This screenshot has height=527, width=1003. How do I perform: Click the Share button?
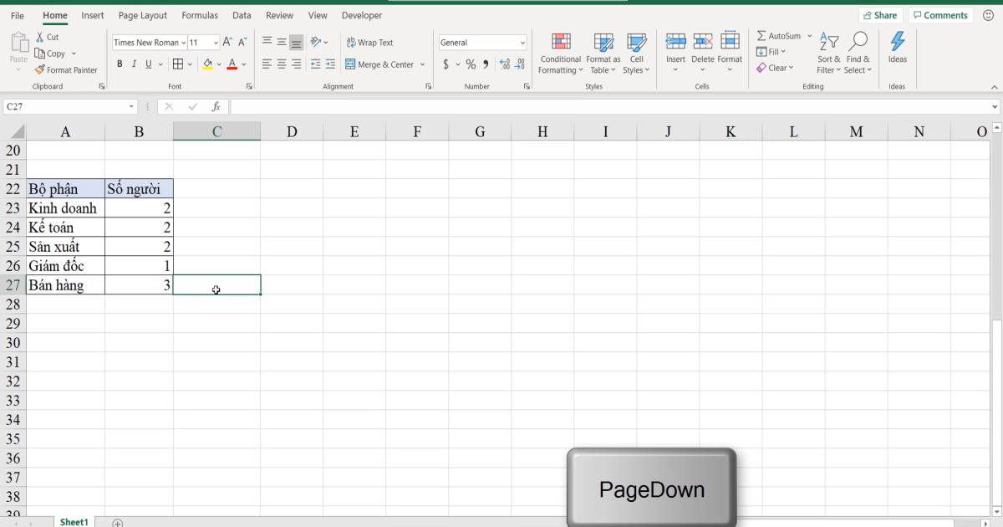coord(880,14)
